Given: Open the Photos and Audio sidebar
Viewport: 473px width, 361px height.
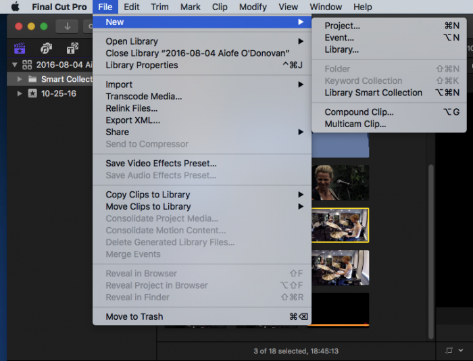Looking at the screenshot, I should point(46,49).
